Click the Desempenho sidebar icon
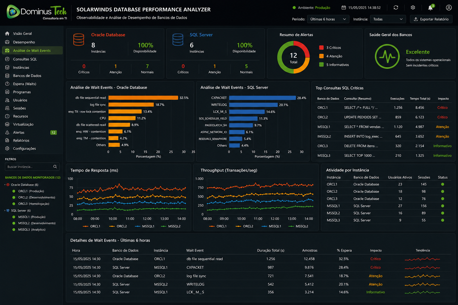 click(7, 42)
